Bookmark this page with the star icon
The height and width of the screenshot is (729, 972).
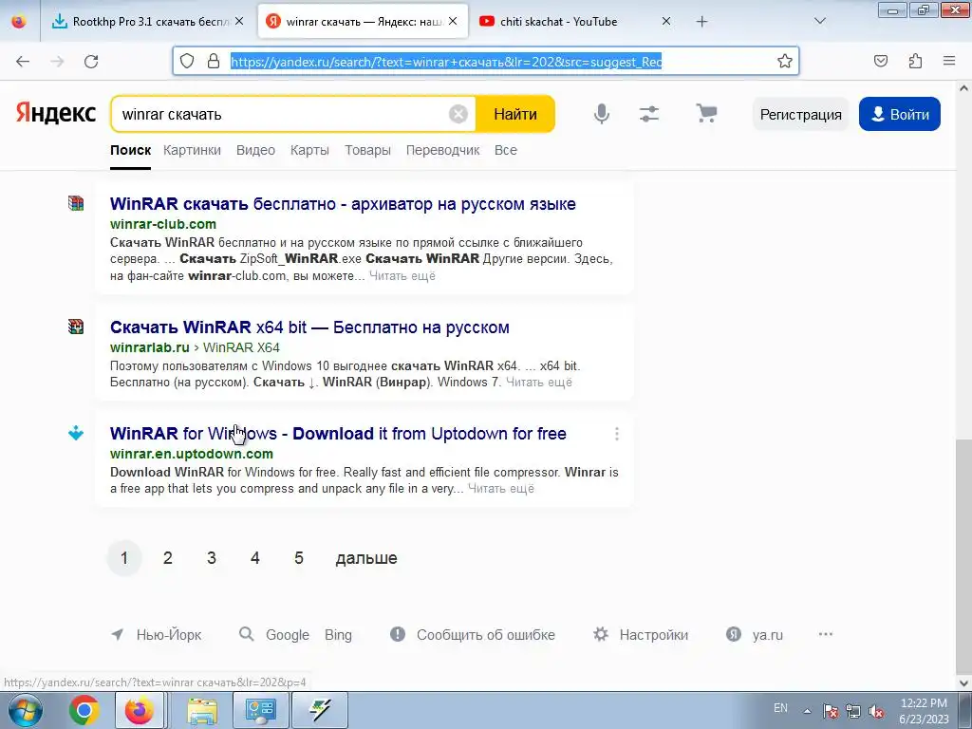(x=785, y=61)
